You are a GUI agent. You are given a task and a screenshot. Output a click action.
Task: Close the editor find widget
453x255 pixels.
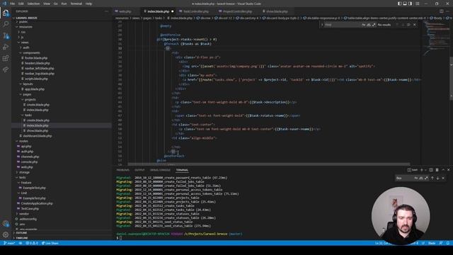click(x=415, y=25)
